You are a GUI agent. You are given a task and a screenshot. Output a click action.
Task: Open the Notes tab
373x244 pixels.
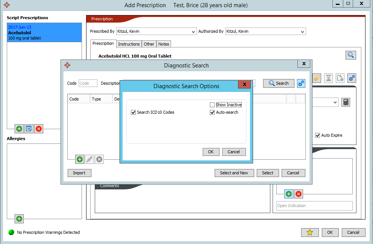[x=164, y=44]
